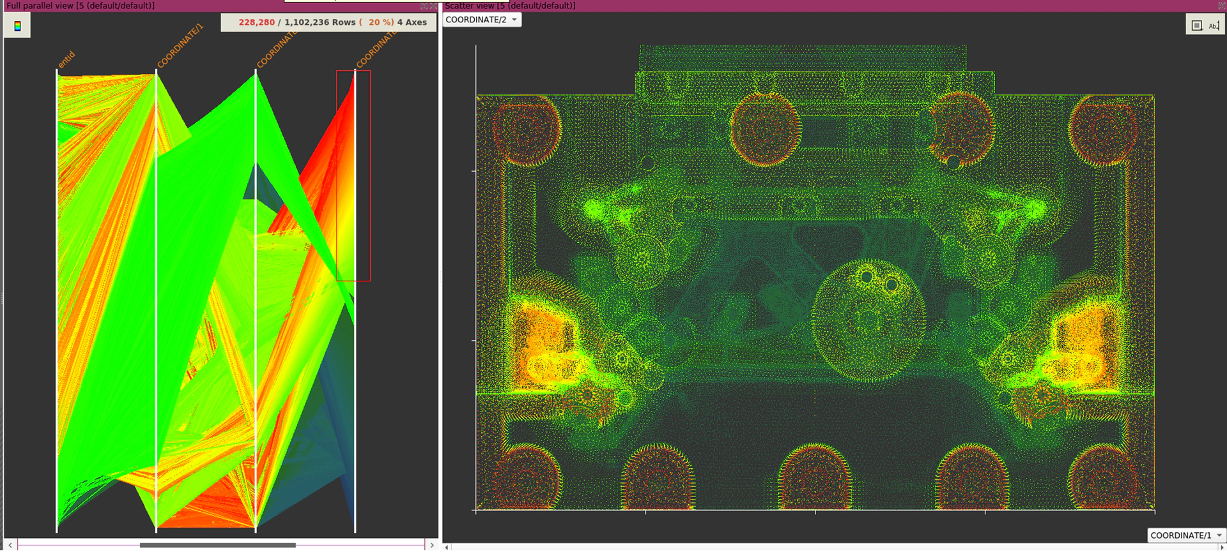This screenshot has height=552, width=1227.
Task: Open the COORDINATE/1 X-axis dropdown
Action: [1185, 535]
